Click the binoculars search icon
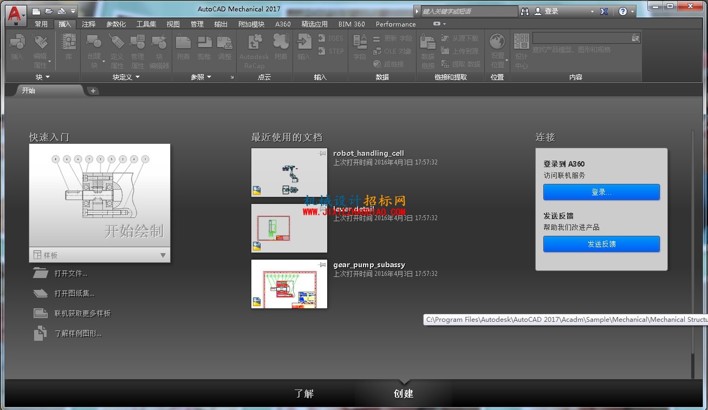Screen dimensions: 708x410 [x=524, y=11]
